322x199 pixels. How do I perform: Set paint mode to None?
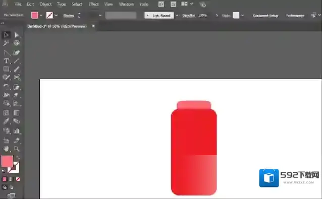point(18,179)
